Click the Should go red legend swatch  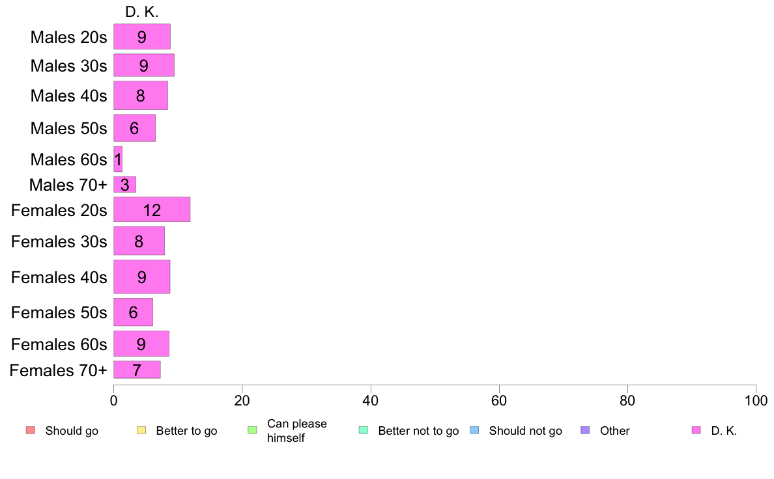tap(31, 430)
